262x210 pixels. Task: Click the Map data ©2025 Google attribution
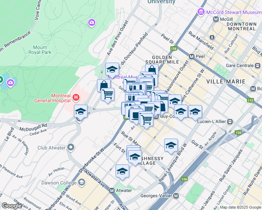pos(240,207)
